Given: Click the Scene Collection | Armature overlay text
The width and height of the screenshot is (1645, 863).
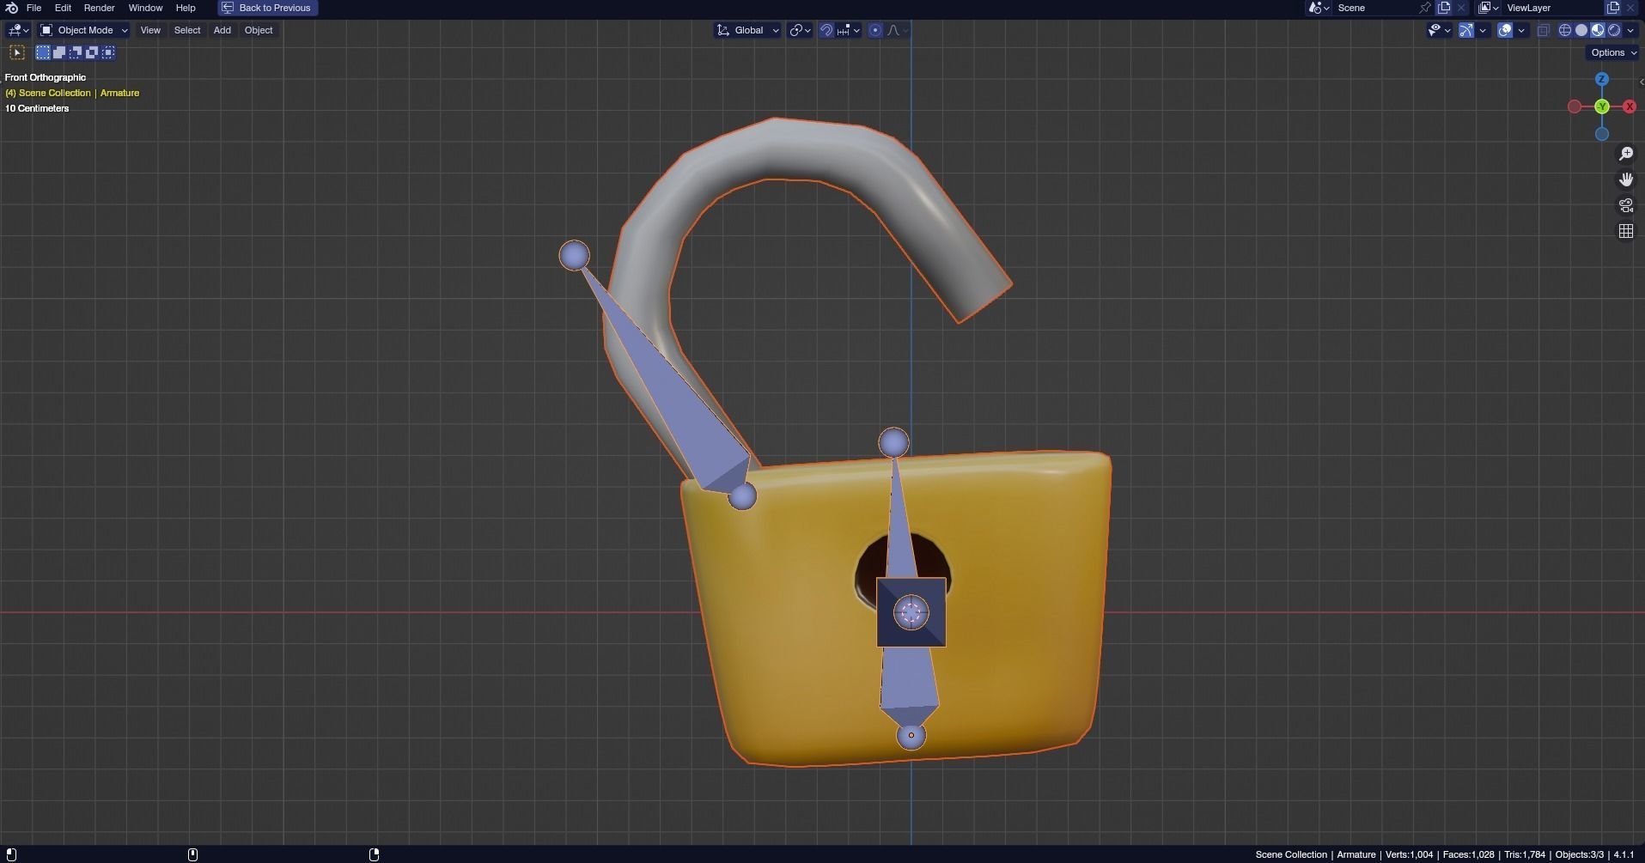Looking at the screenshot, I should [x=72, y=93].
